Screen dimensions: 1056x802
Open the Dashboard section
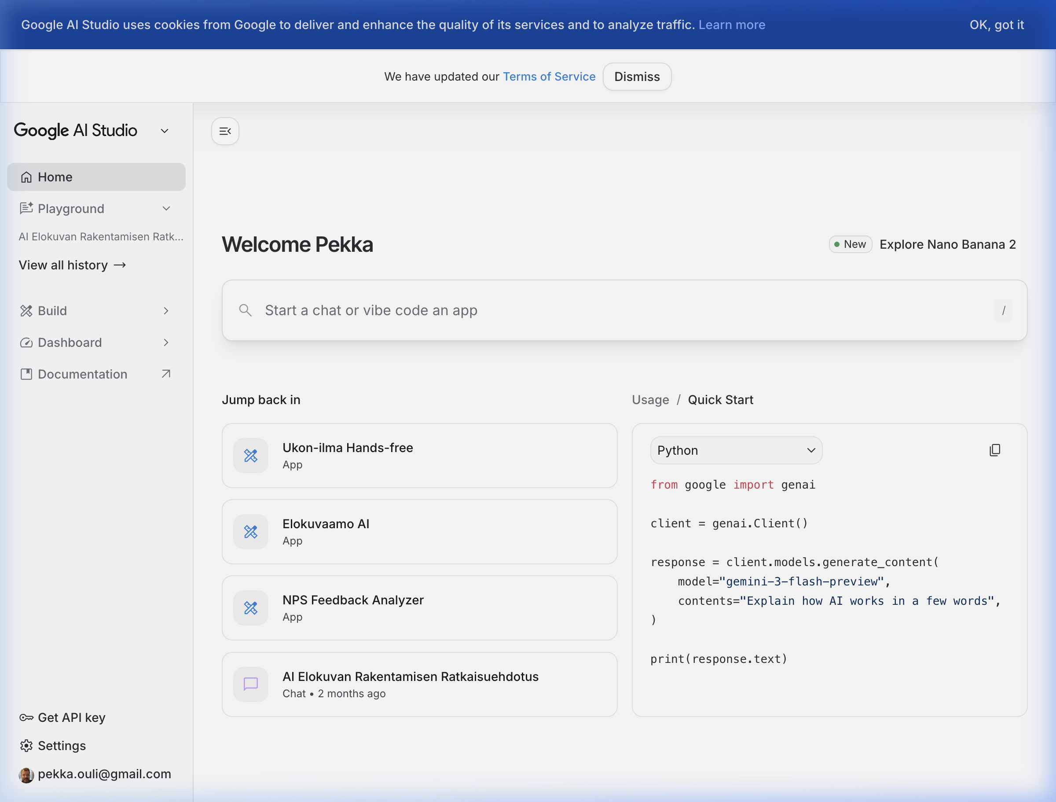pyautogui.click(x=69, y=342)
